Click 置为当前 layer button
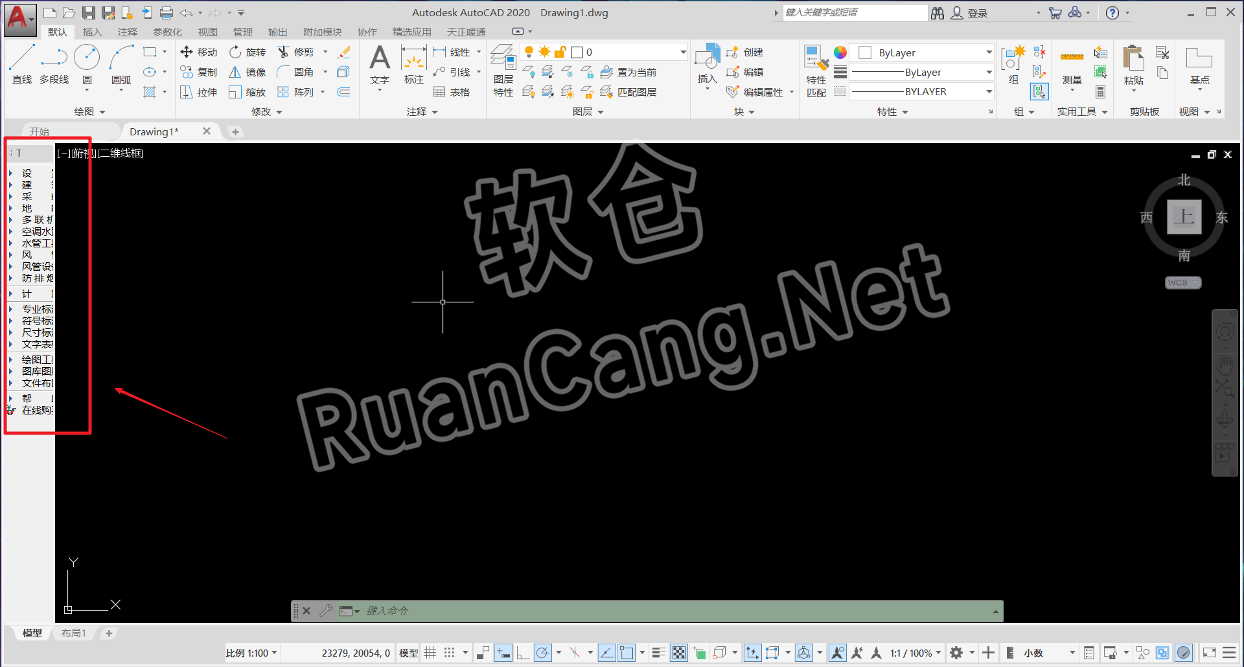The height and width of the screenshot is (667, 1244). (628, 72)
